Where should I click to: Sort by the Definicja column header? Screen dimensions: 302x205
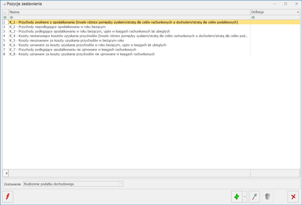coord(275,12)
